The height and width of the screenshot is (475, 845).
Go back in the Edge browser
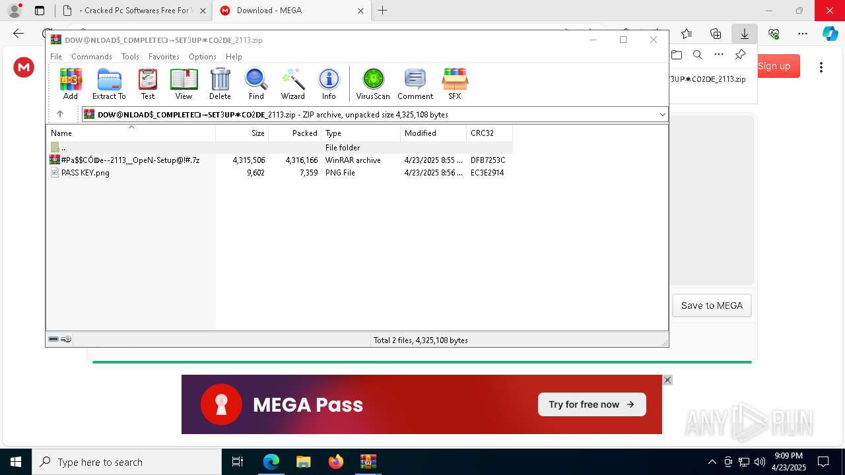pos(18,34)
